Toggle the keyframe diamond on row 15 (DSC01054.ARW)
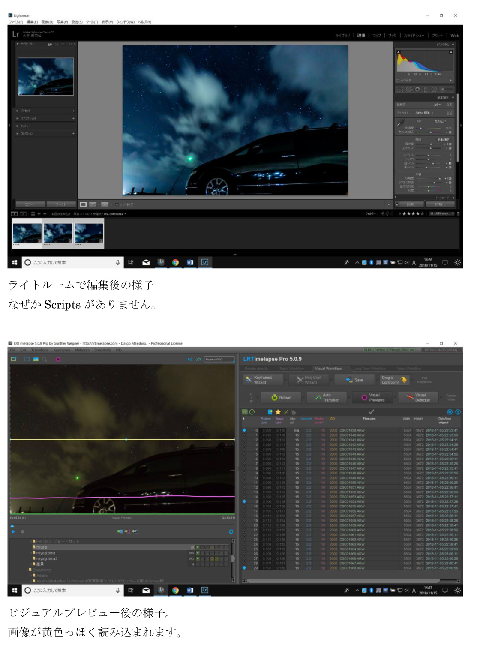Image resolution: width=477 pixels, height=651 pixels. coord(244,501)
